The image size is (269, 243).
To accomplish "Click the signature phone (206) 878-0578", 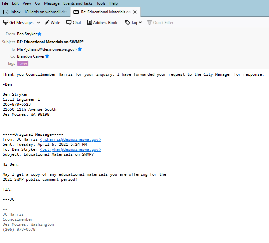I will click(x=19, y=229).
